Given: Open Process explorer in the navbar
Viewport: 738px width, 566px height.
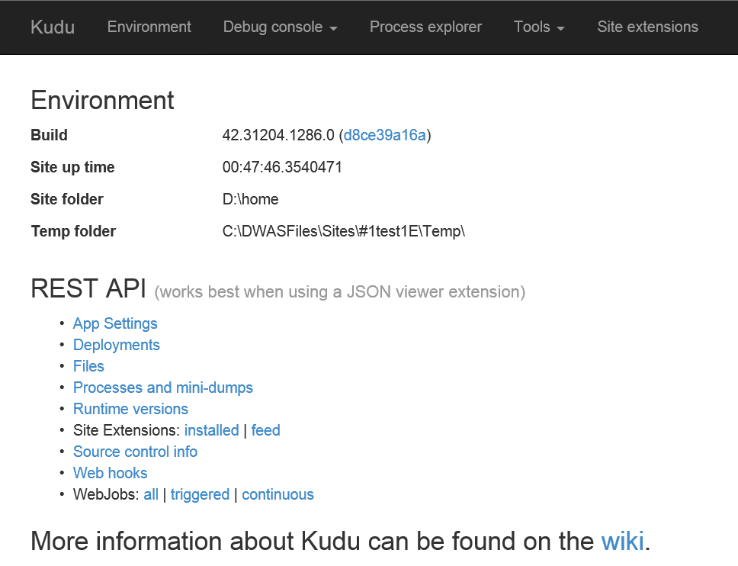Looking at the screenshot, I should [425, 27].
